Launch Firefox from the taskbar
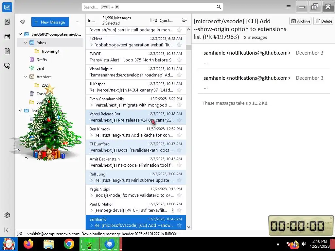Viewport: 335px width, 251px height. click(28, 244)
